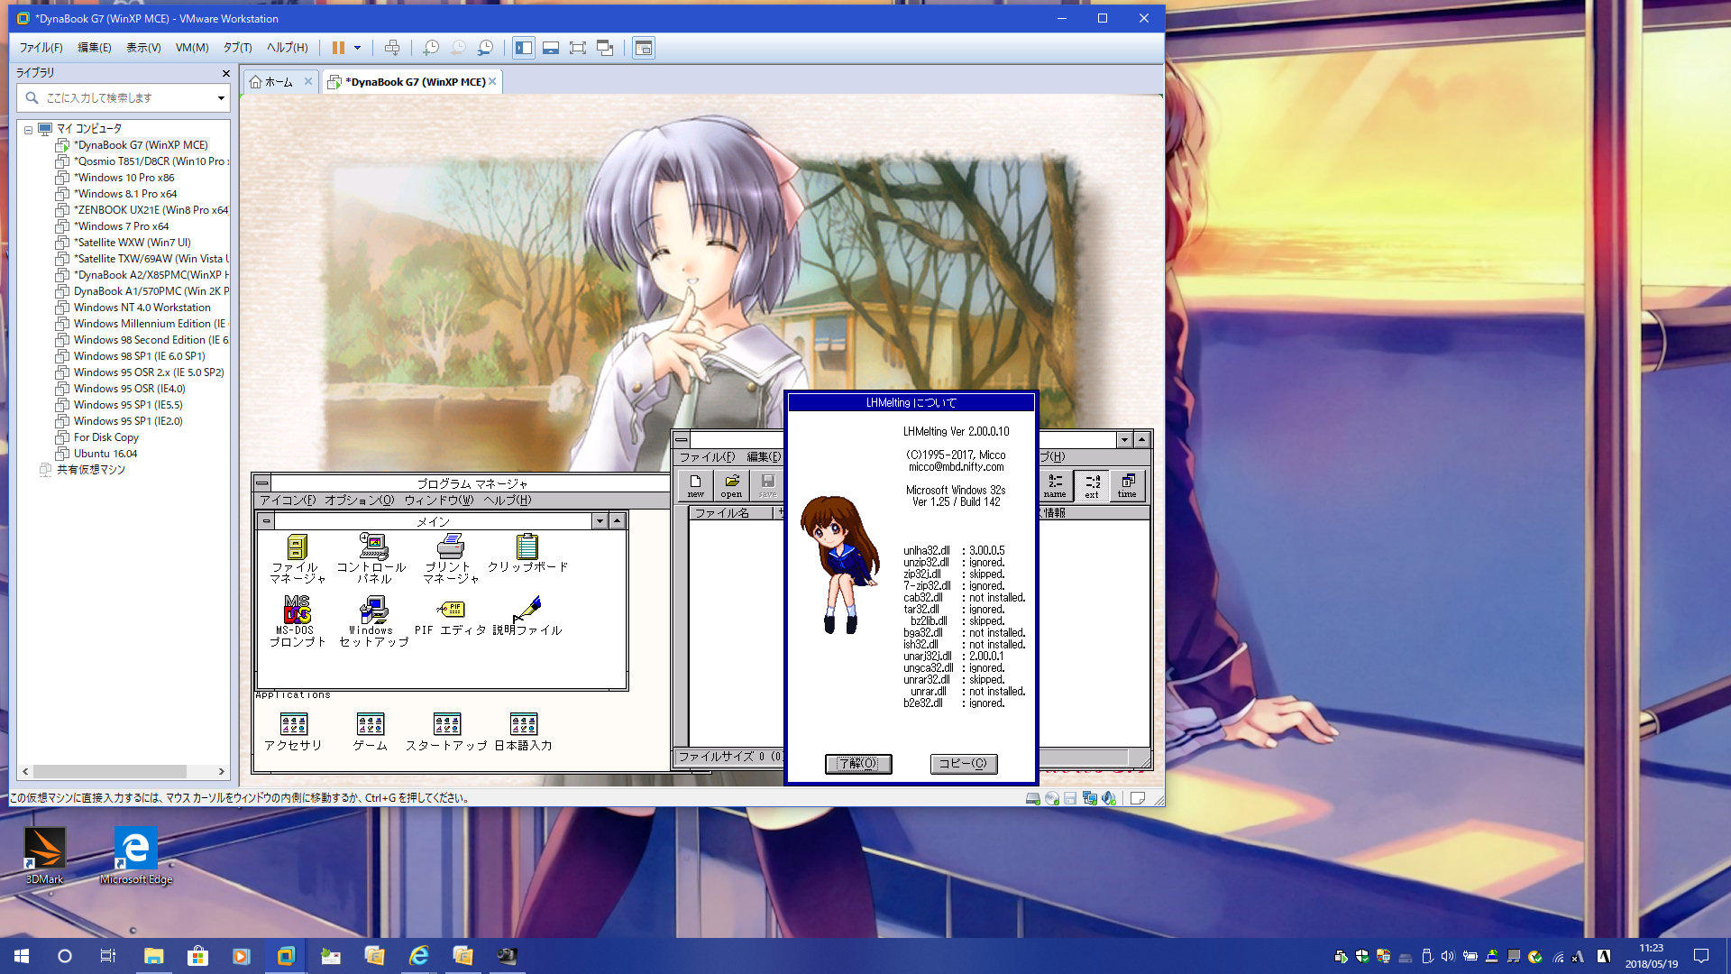
Task: Open the snapshot manager icon with wrench
Action: tap(486, 48)
